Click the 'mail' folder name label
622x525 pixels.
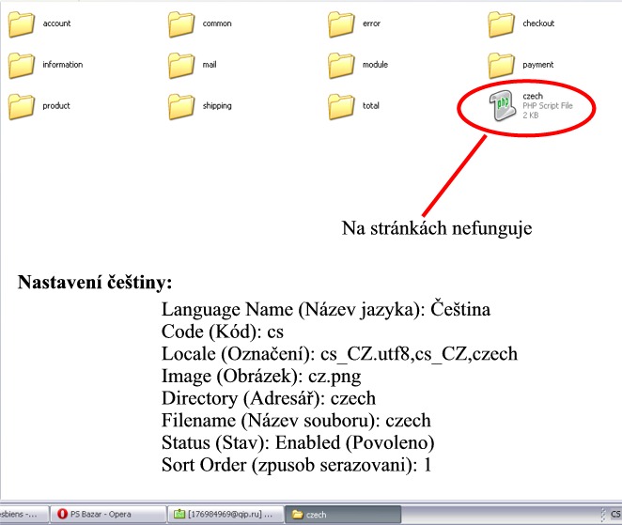(210, 65)
